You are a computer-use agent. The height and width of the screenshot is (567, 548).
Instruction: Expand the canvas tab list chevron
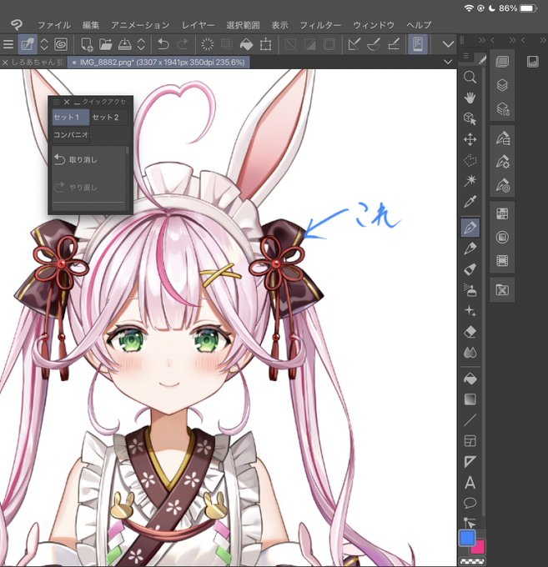pyautogui.click(x=448, y=63)
